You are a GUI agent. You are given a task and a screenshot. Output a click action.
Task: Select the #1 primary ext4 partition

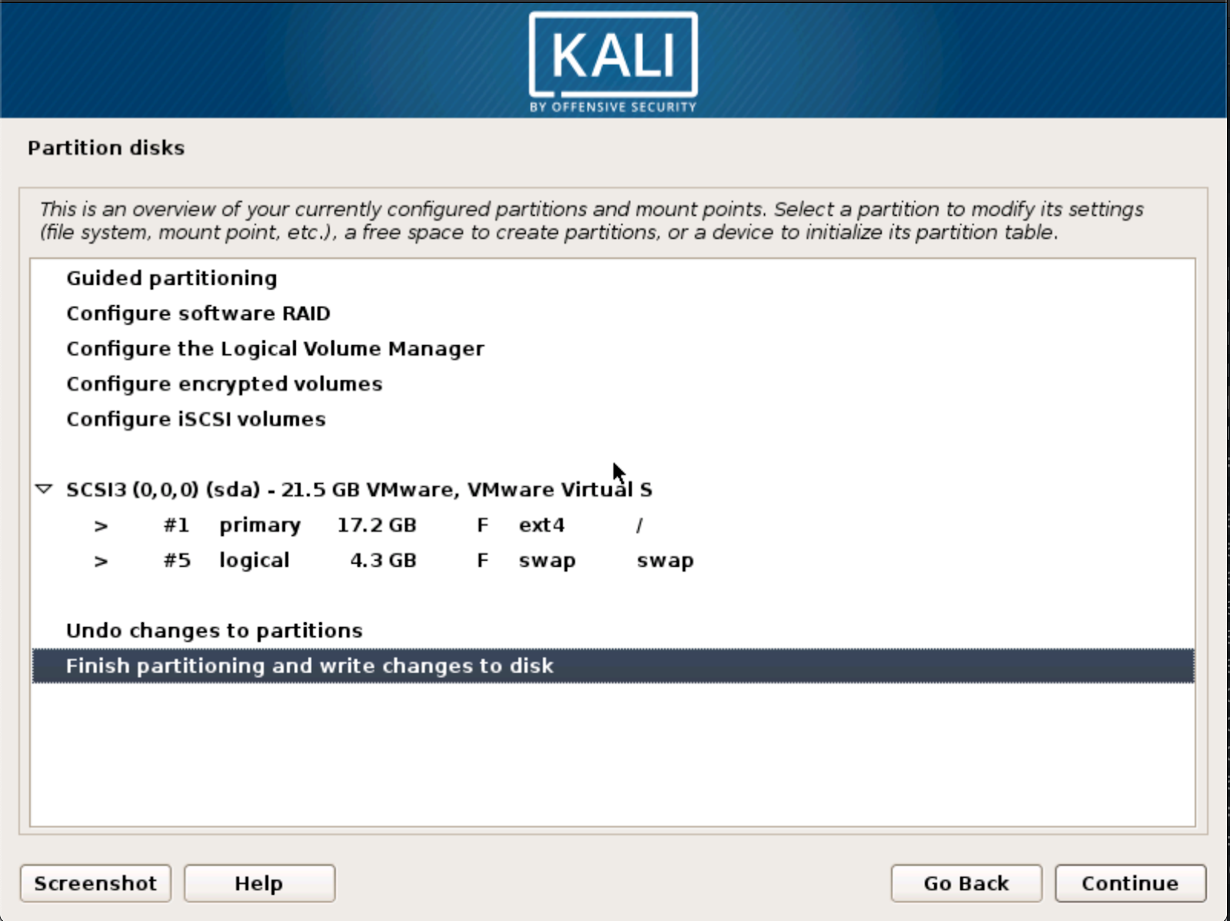pos(613,525)
